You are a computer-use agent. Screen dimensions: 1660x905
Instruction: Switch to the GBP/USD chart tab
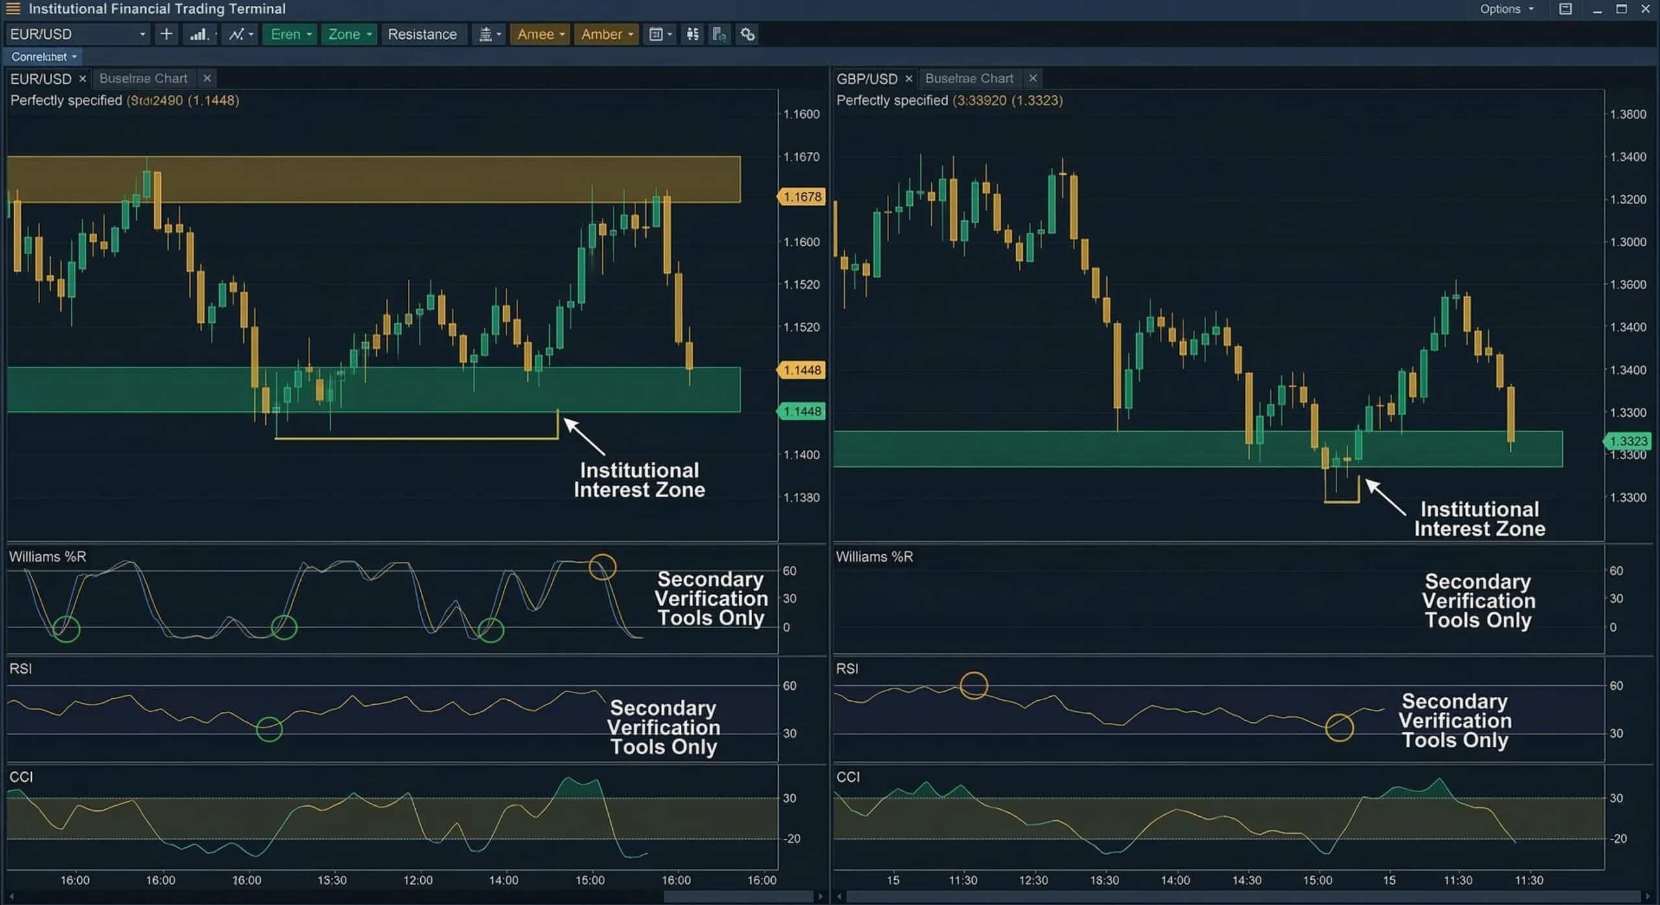tap(869, 78)
